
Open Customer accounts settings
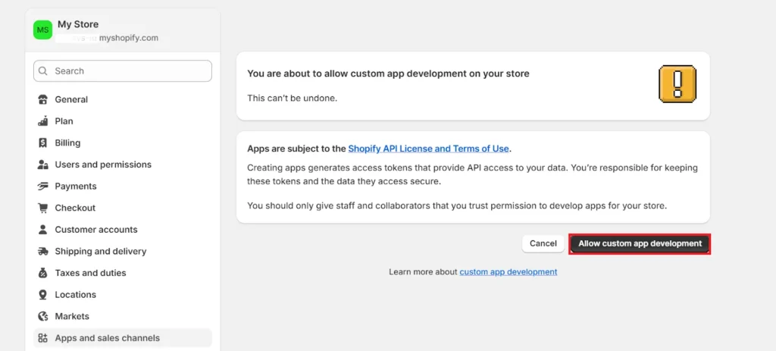95,230
